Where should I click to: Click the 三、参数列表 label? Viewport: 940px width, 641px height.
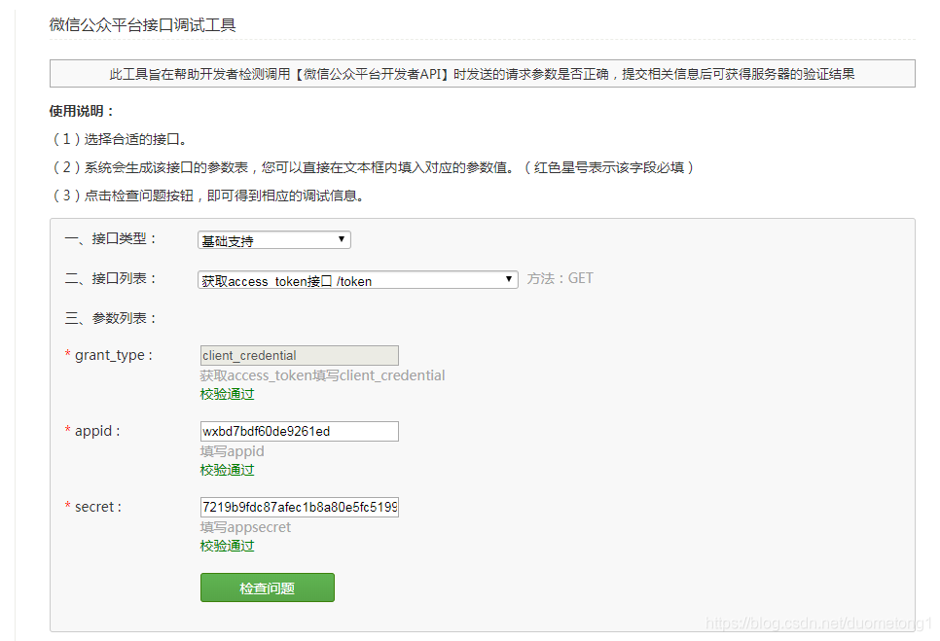point(111,318)
